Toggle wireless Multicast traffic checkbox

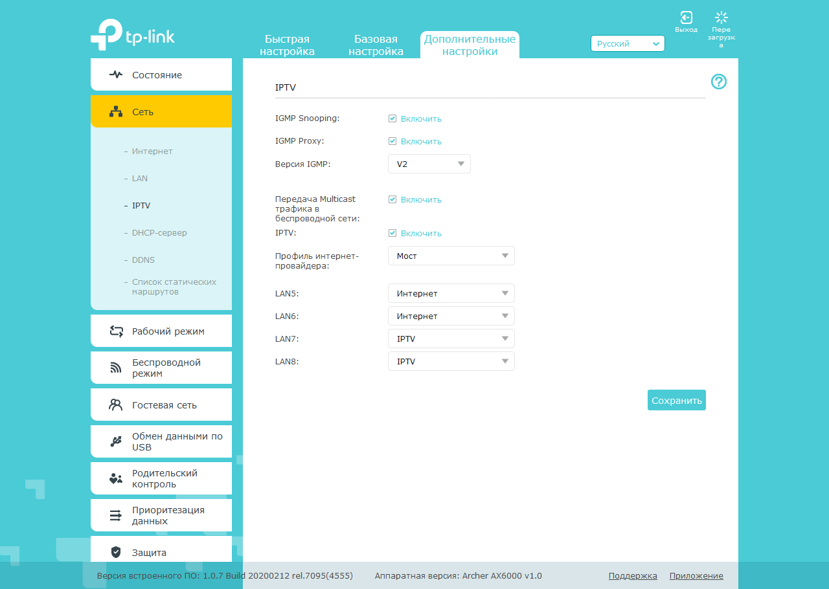[x=392, y=199]
